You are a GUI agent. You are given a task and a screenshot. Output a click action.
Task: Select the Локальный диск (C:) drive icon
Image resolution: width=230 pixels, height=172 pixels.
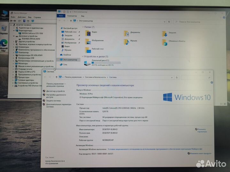point(87,63)
